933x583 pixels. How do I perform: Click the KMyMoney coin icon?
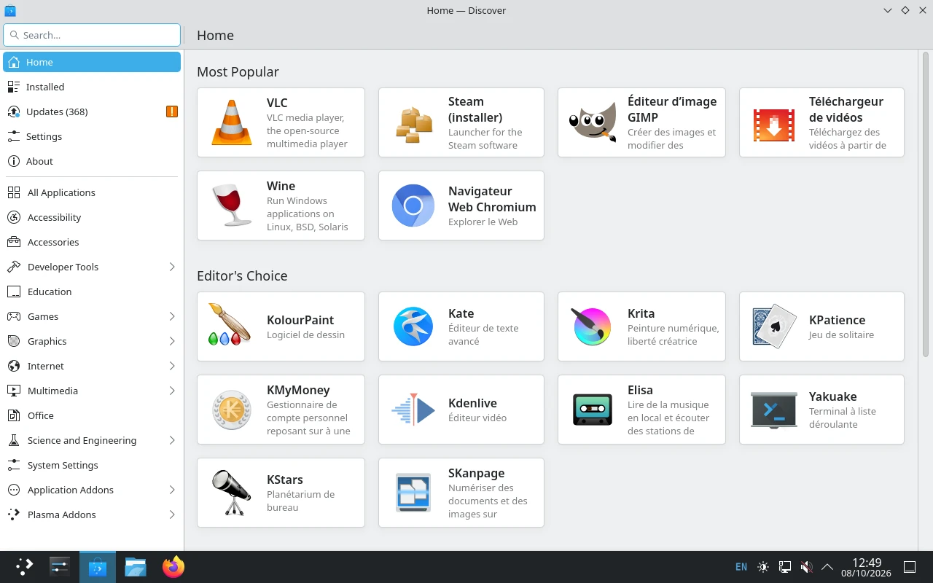pos(232,410)
